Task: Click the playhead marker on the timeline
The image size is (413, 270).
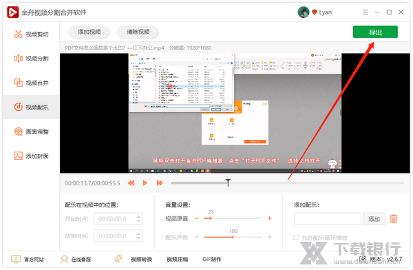Action: tap(228, 183)
